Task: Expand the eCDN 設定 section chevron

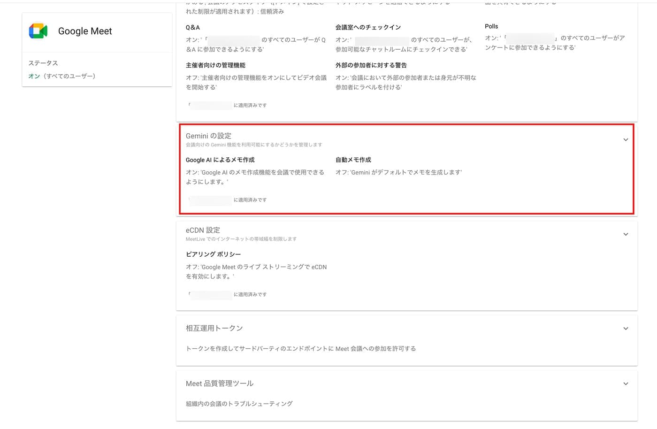Action: pyautogui.click(x=626, y=234)
